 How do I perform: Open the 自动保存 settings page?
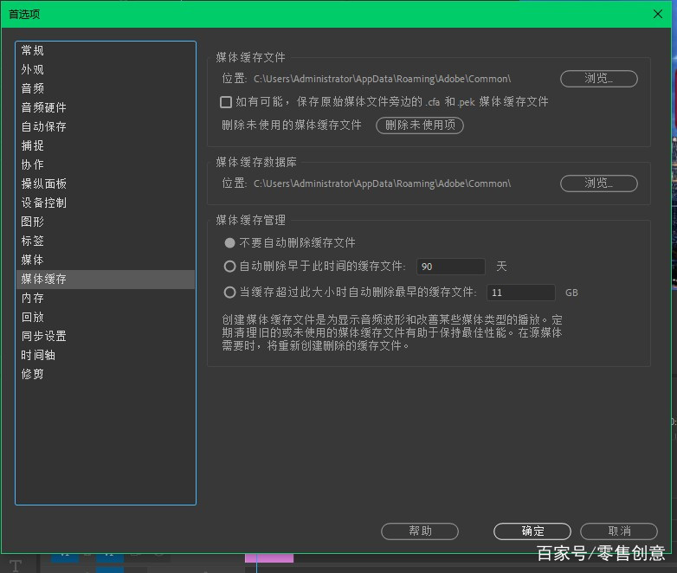coord(106,126)
